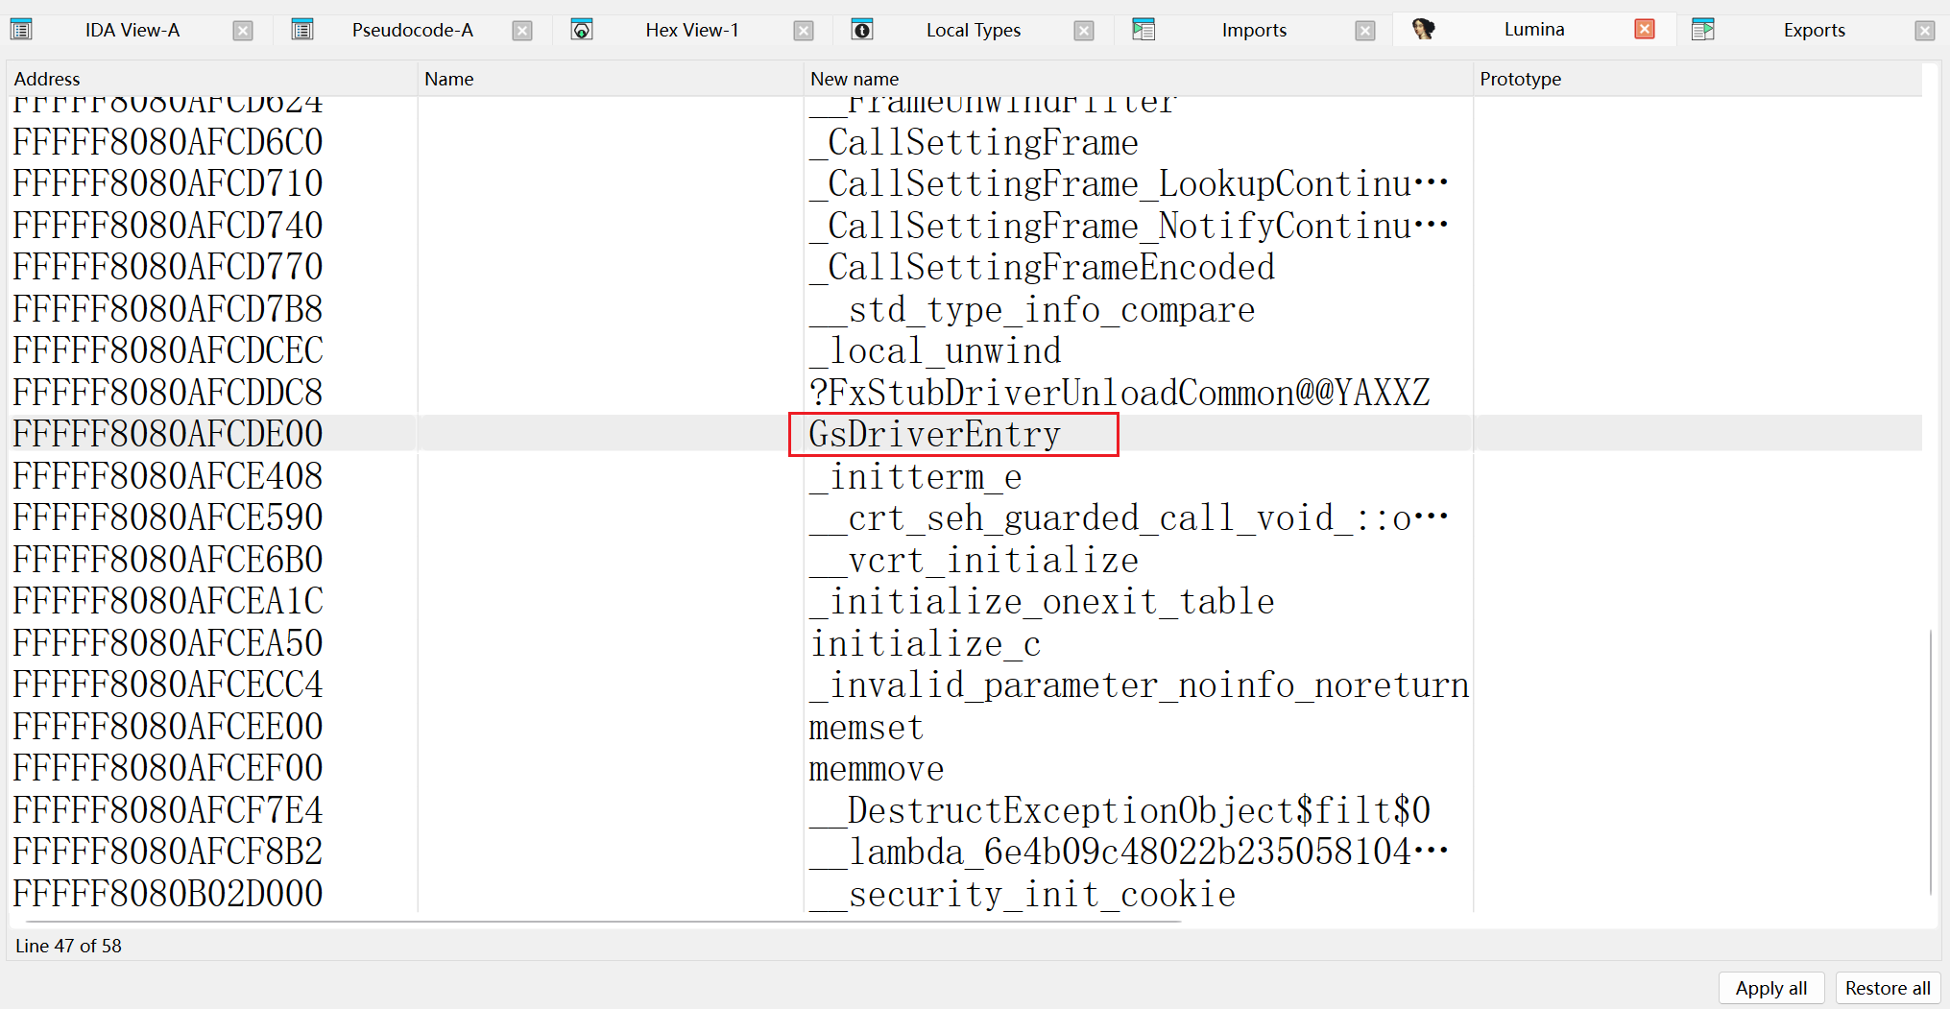
Task: Close the Pseudocode-A tab
Action: 522,31
